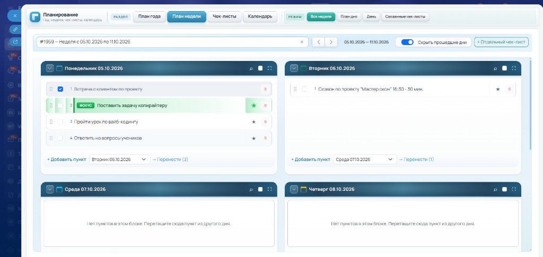
Task: Go to the previous week arrow
Action: tap(318, 42)
